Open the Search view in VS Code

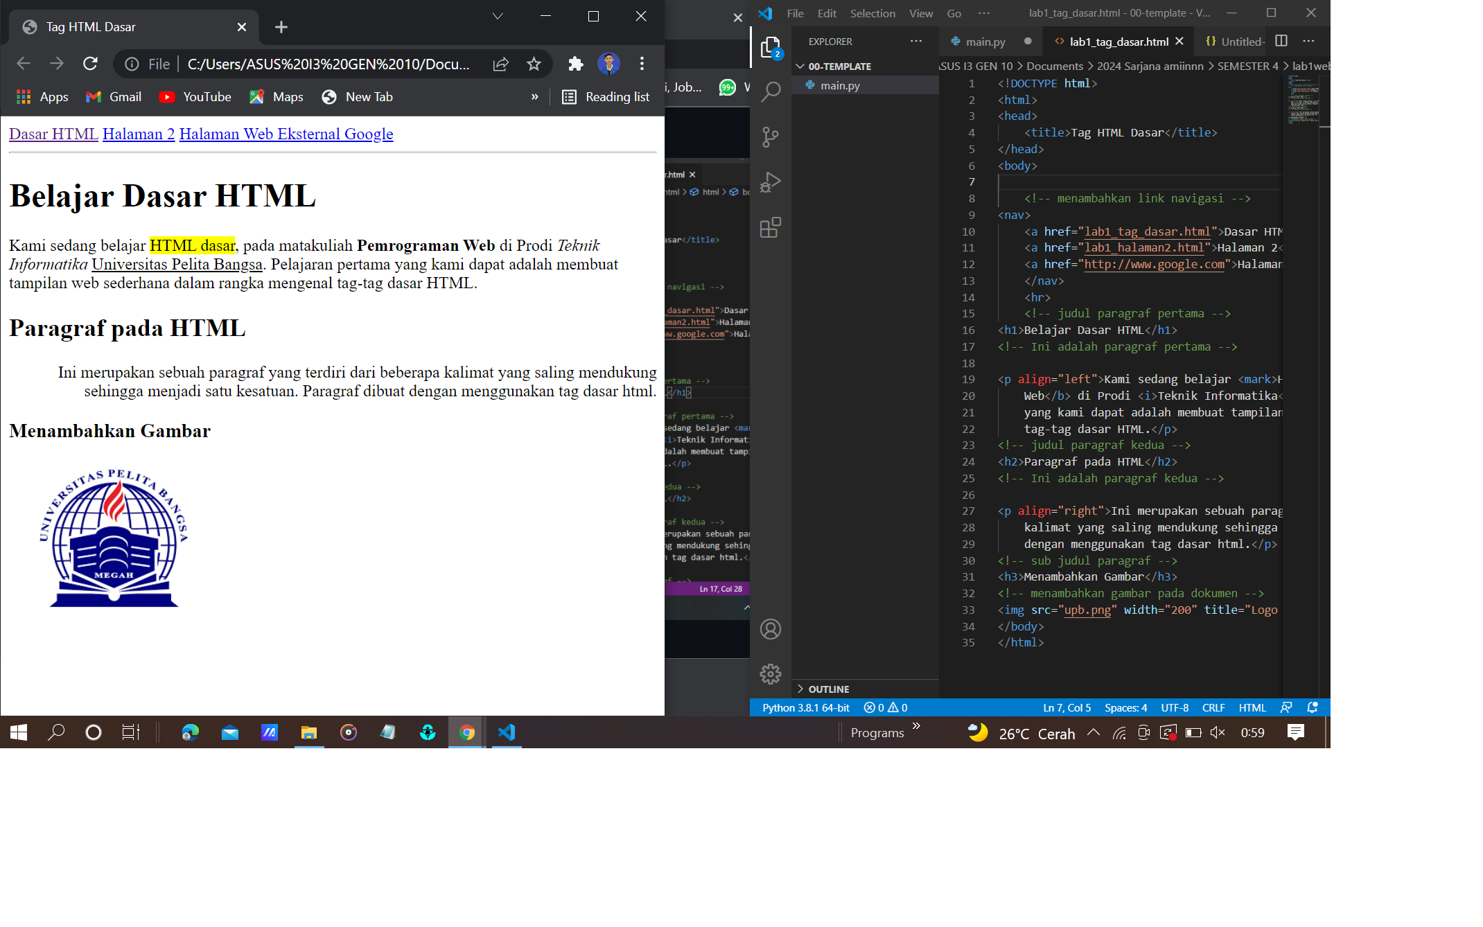tap(770, 91)
